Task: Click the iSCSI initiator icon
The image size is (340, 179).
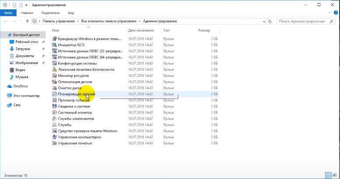Action: coord(54,45)
